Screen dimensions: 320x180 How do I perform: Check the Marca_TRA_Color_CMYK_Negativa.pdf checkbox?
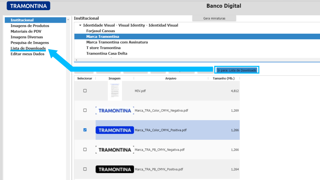coord(85,110)
